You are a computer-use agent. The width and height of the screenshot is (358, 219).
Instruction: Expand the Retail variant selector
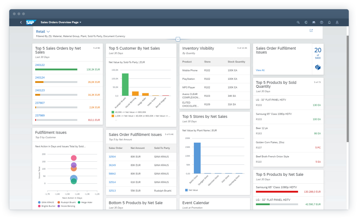[x=43, y=31]
